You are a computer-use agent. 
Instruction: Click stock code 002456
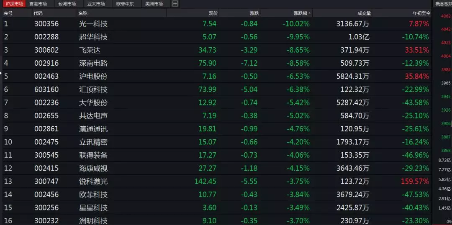click(46, 195)
